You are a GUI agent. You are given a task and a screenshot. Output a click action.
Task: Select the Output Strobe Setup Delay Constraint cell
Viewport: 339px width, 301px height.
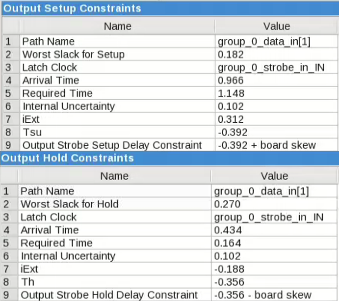[x=112, y=145]
